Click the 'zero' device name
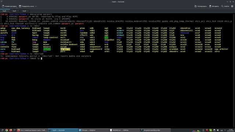Viewport: 235px width, 132px height. coord(217,51)
